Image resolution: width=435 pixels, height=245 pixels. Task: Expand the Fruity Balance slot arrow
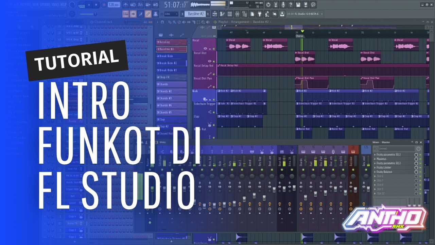coord(375,172)
